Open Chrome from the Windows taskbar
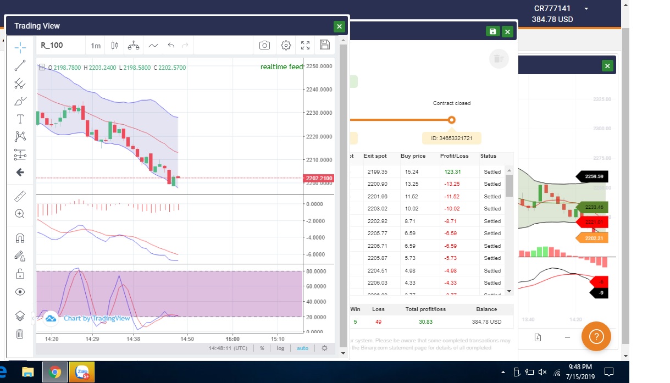This screenshot has height=383, width=670. [x=54, y=372]
